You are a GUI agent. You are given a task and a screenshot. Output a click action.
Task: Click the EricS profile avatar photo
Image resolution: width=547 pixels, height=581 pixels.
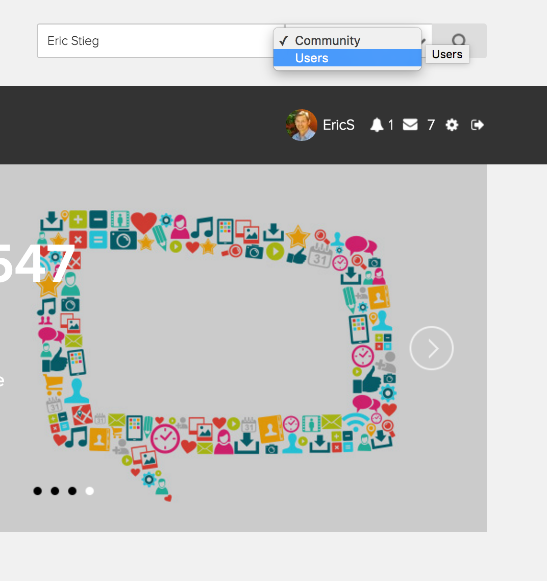[x=302, y=125]
